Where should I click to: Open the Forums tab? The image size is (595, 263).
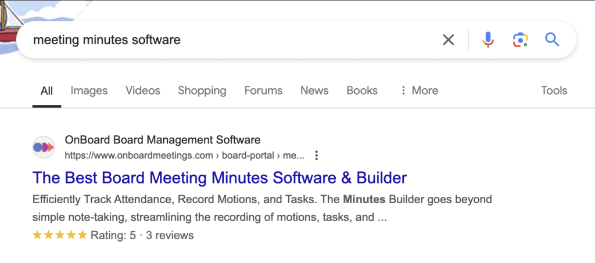click(263, 91)
